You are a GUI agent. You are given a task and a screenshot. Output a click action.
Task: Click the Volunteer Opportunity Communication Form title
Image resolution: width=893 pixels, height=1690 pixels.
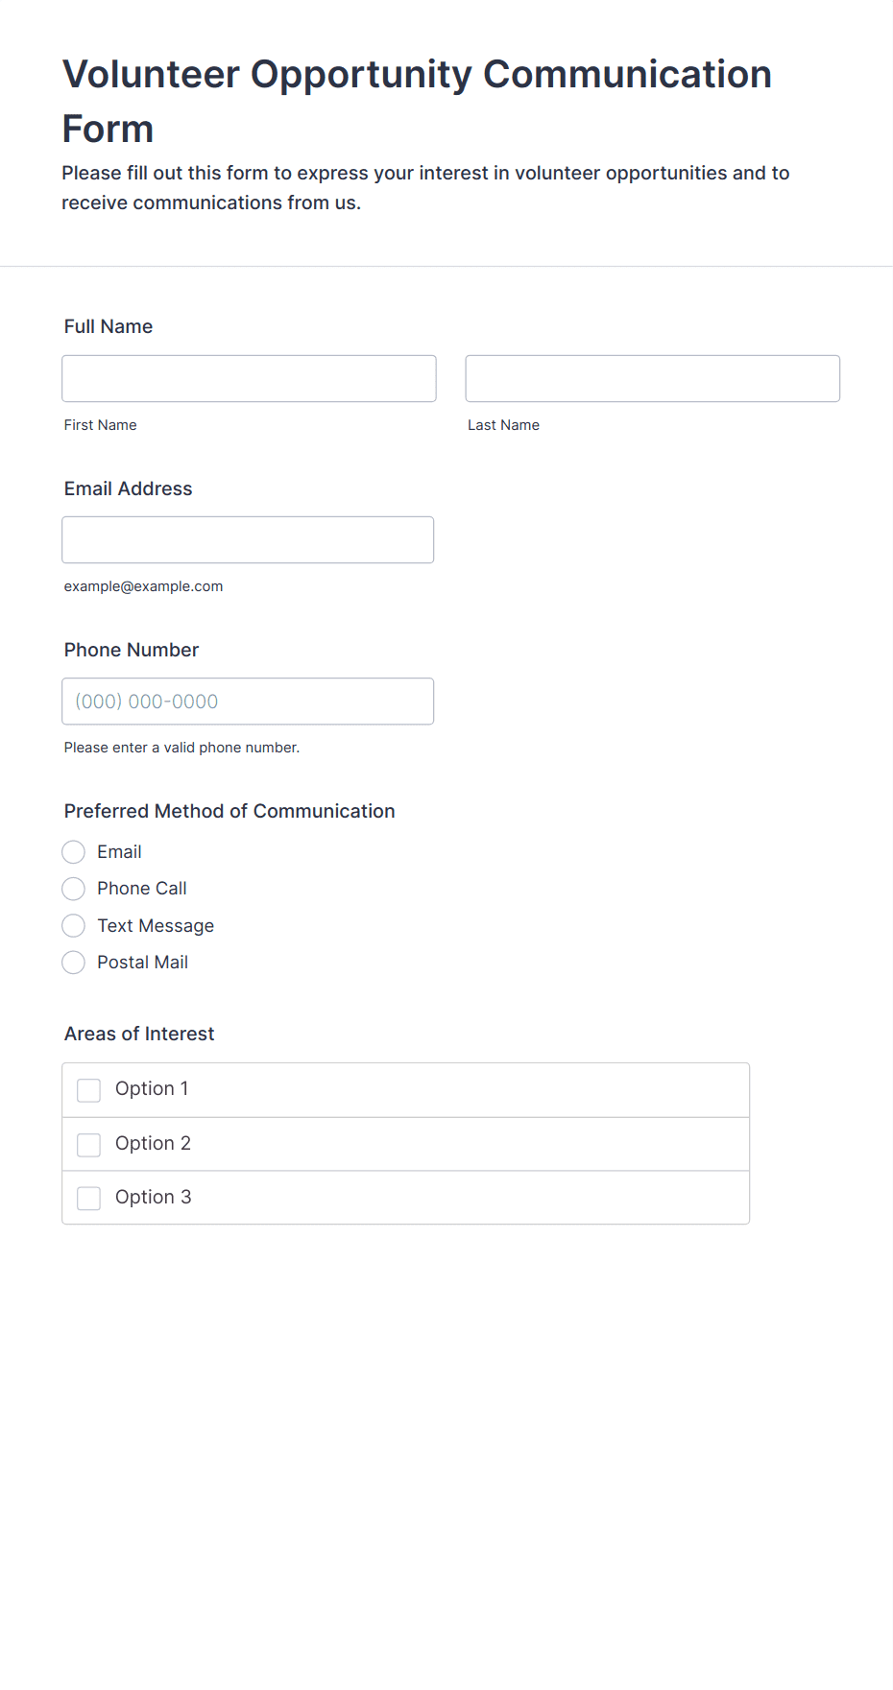(x=417, y=101)
